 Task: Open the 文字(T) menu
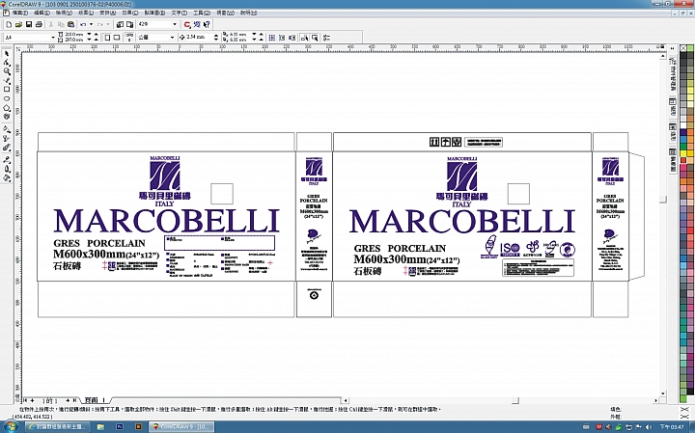point(180,13)
